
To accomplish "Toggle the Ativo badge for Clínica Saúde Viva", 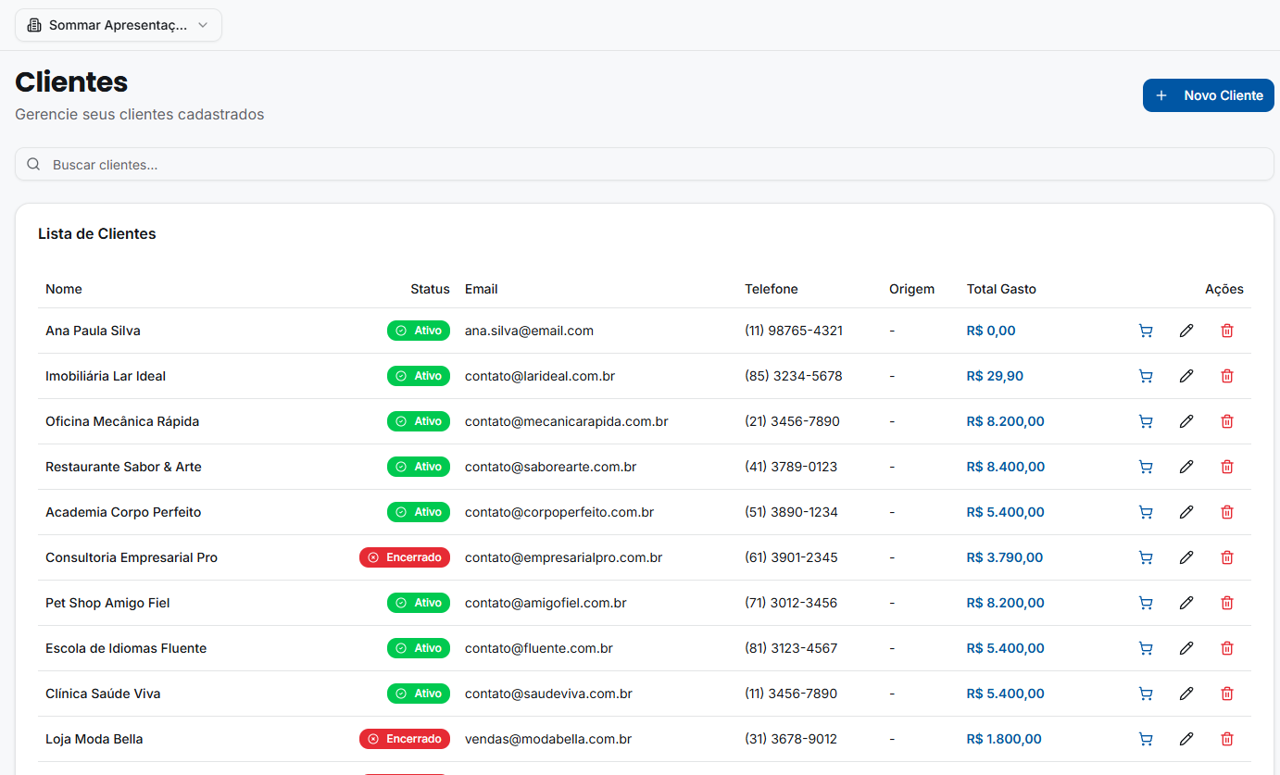I will pos(419,693).
